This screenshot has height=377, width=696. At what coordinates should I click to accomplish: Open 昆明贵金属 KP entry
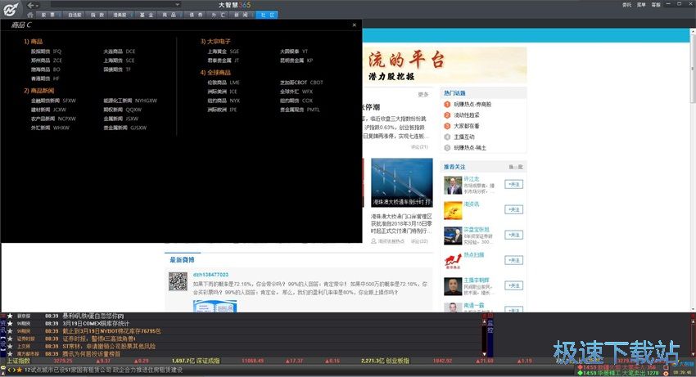[296, 61]
